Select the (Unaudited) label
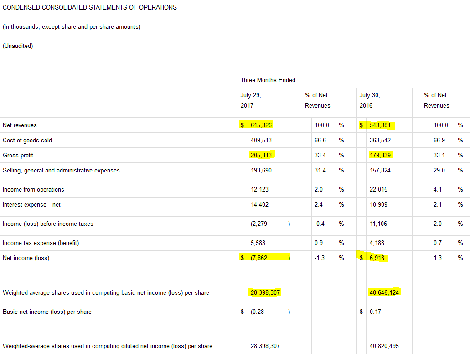This screenshot has height=354, width=470. (x=17, y=46)
